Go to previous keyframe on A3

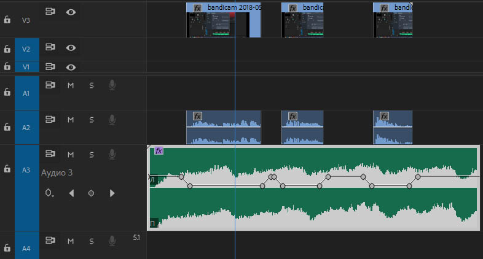(x=71, y=193)
